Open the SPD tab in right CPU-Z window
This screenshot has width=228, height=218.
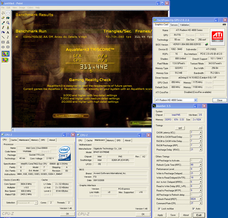(119, 140)
